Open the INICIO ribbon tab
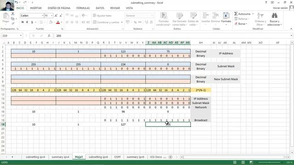 pos(20,8)
